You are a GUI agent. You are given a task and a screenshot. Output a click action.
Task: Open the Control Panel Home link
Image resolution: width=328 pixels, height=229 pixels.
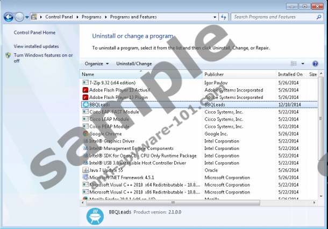point(34,32)
